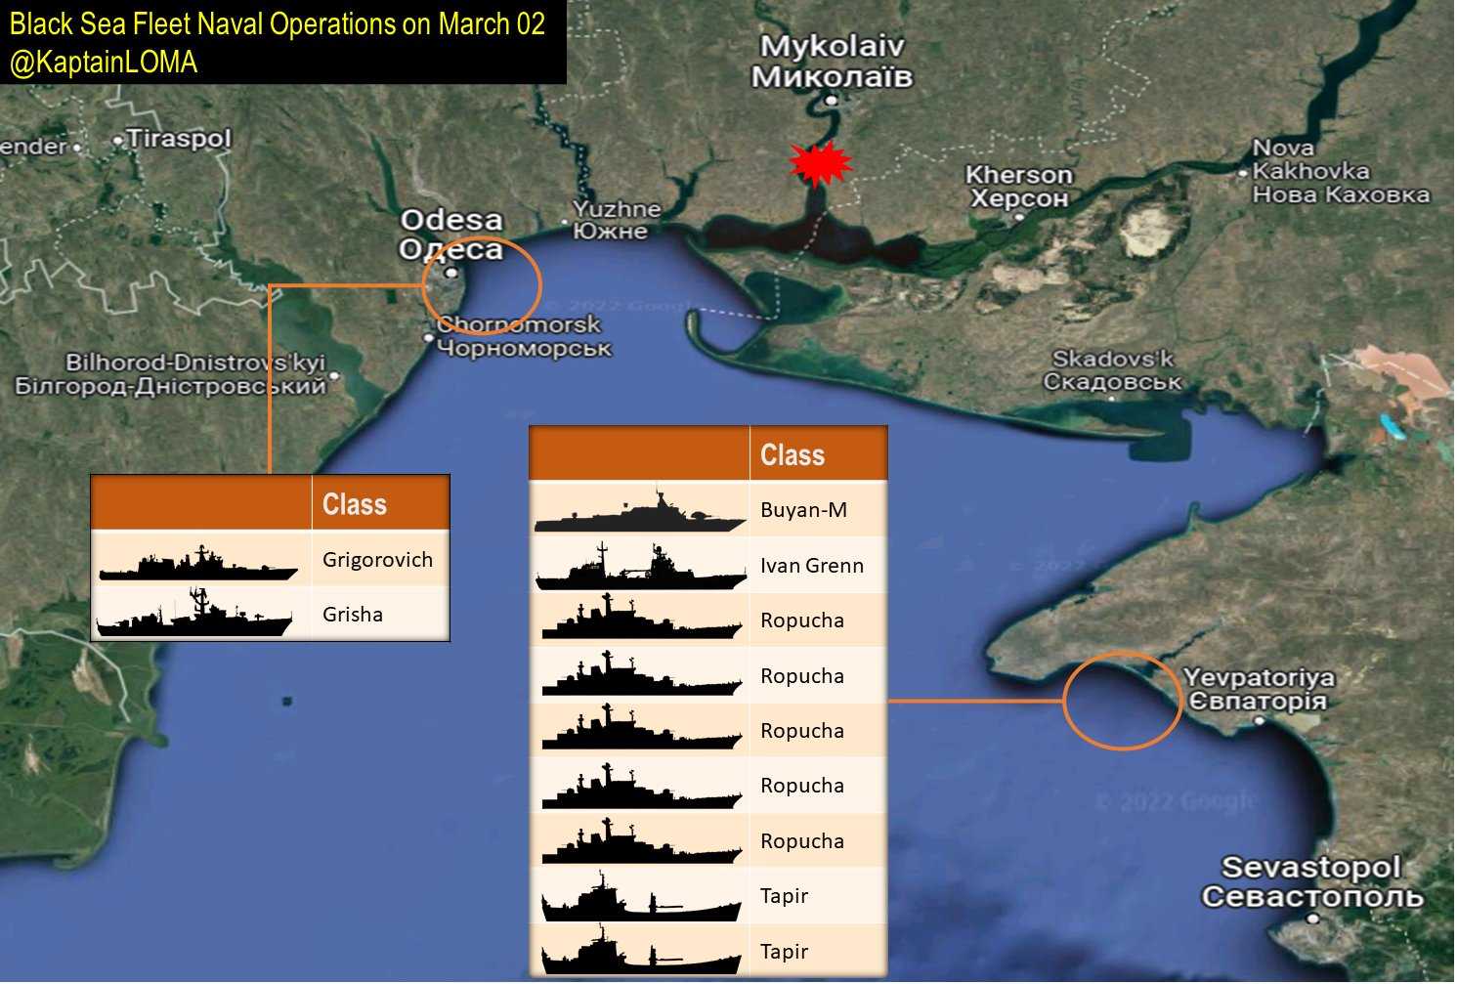
Task: Click the 'Bilhorod-Dnistrovs'kyi' map label
Action: tap(195, 363)
